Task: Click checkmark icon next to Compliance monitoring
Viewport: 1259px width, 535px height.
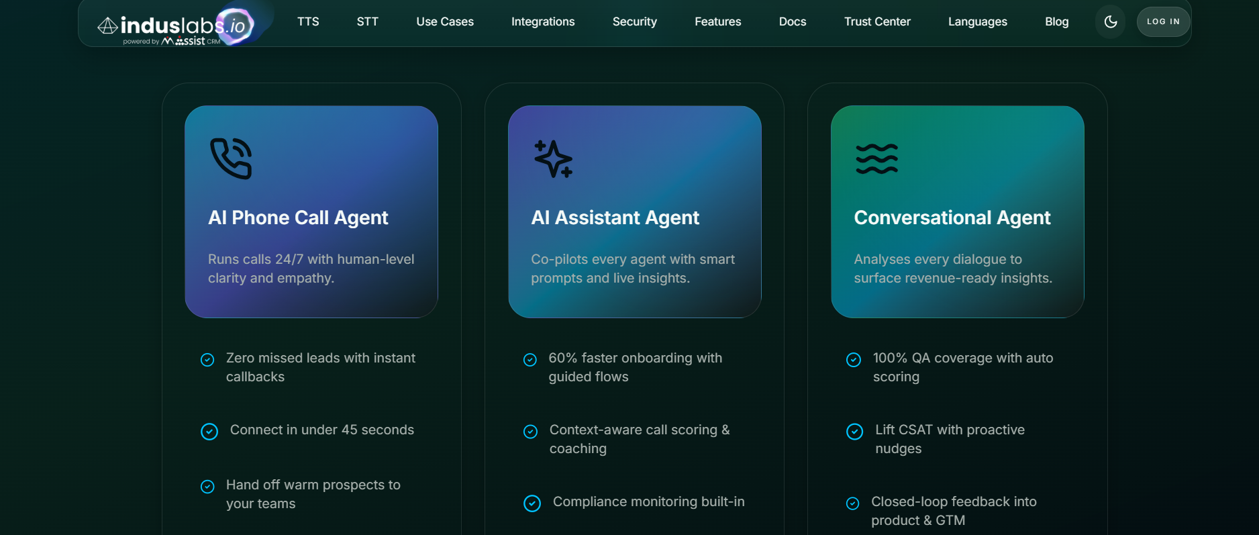Action: pyautogui.click(x=532, y=503)
